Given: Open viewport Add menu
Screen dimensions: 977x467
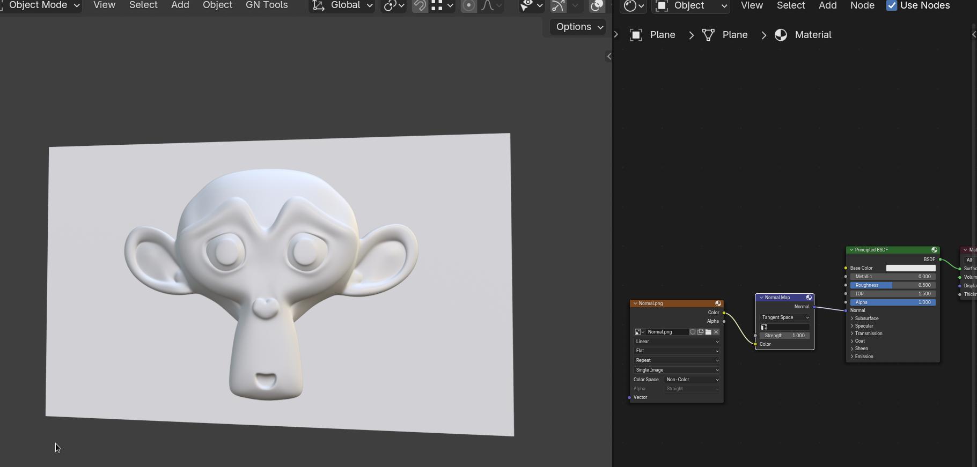Looking at the screenshot, I should (x=180, y=5).
